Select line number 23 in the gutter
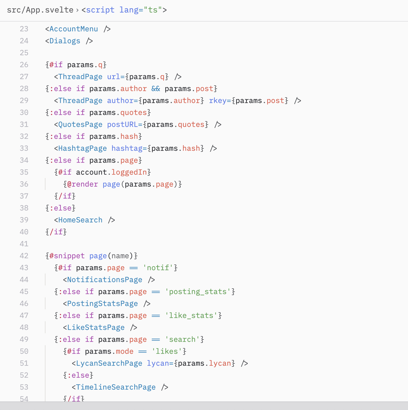 (x=24, y=29)
